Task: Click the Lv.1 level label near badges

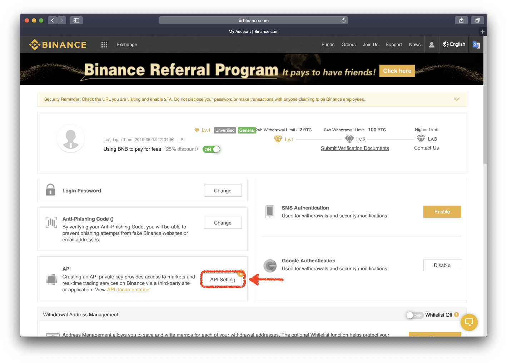Action: click(206, 130)
